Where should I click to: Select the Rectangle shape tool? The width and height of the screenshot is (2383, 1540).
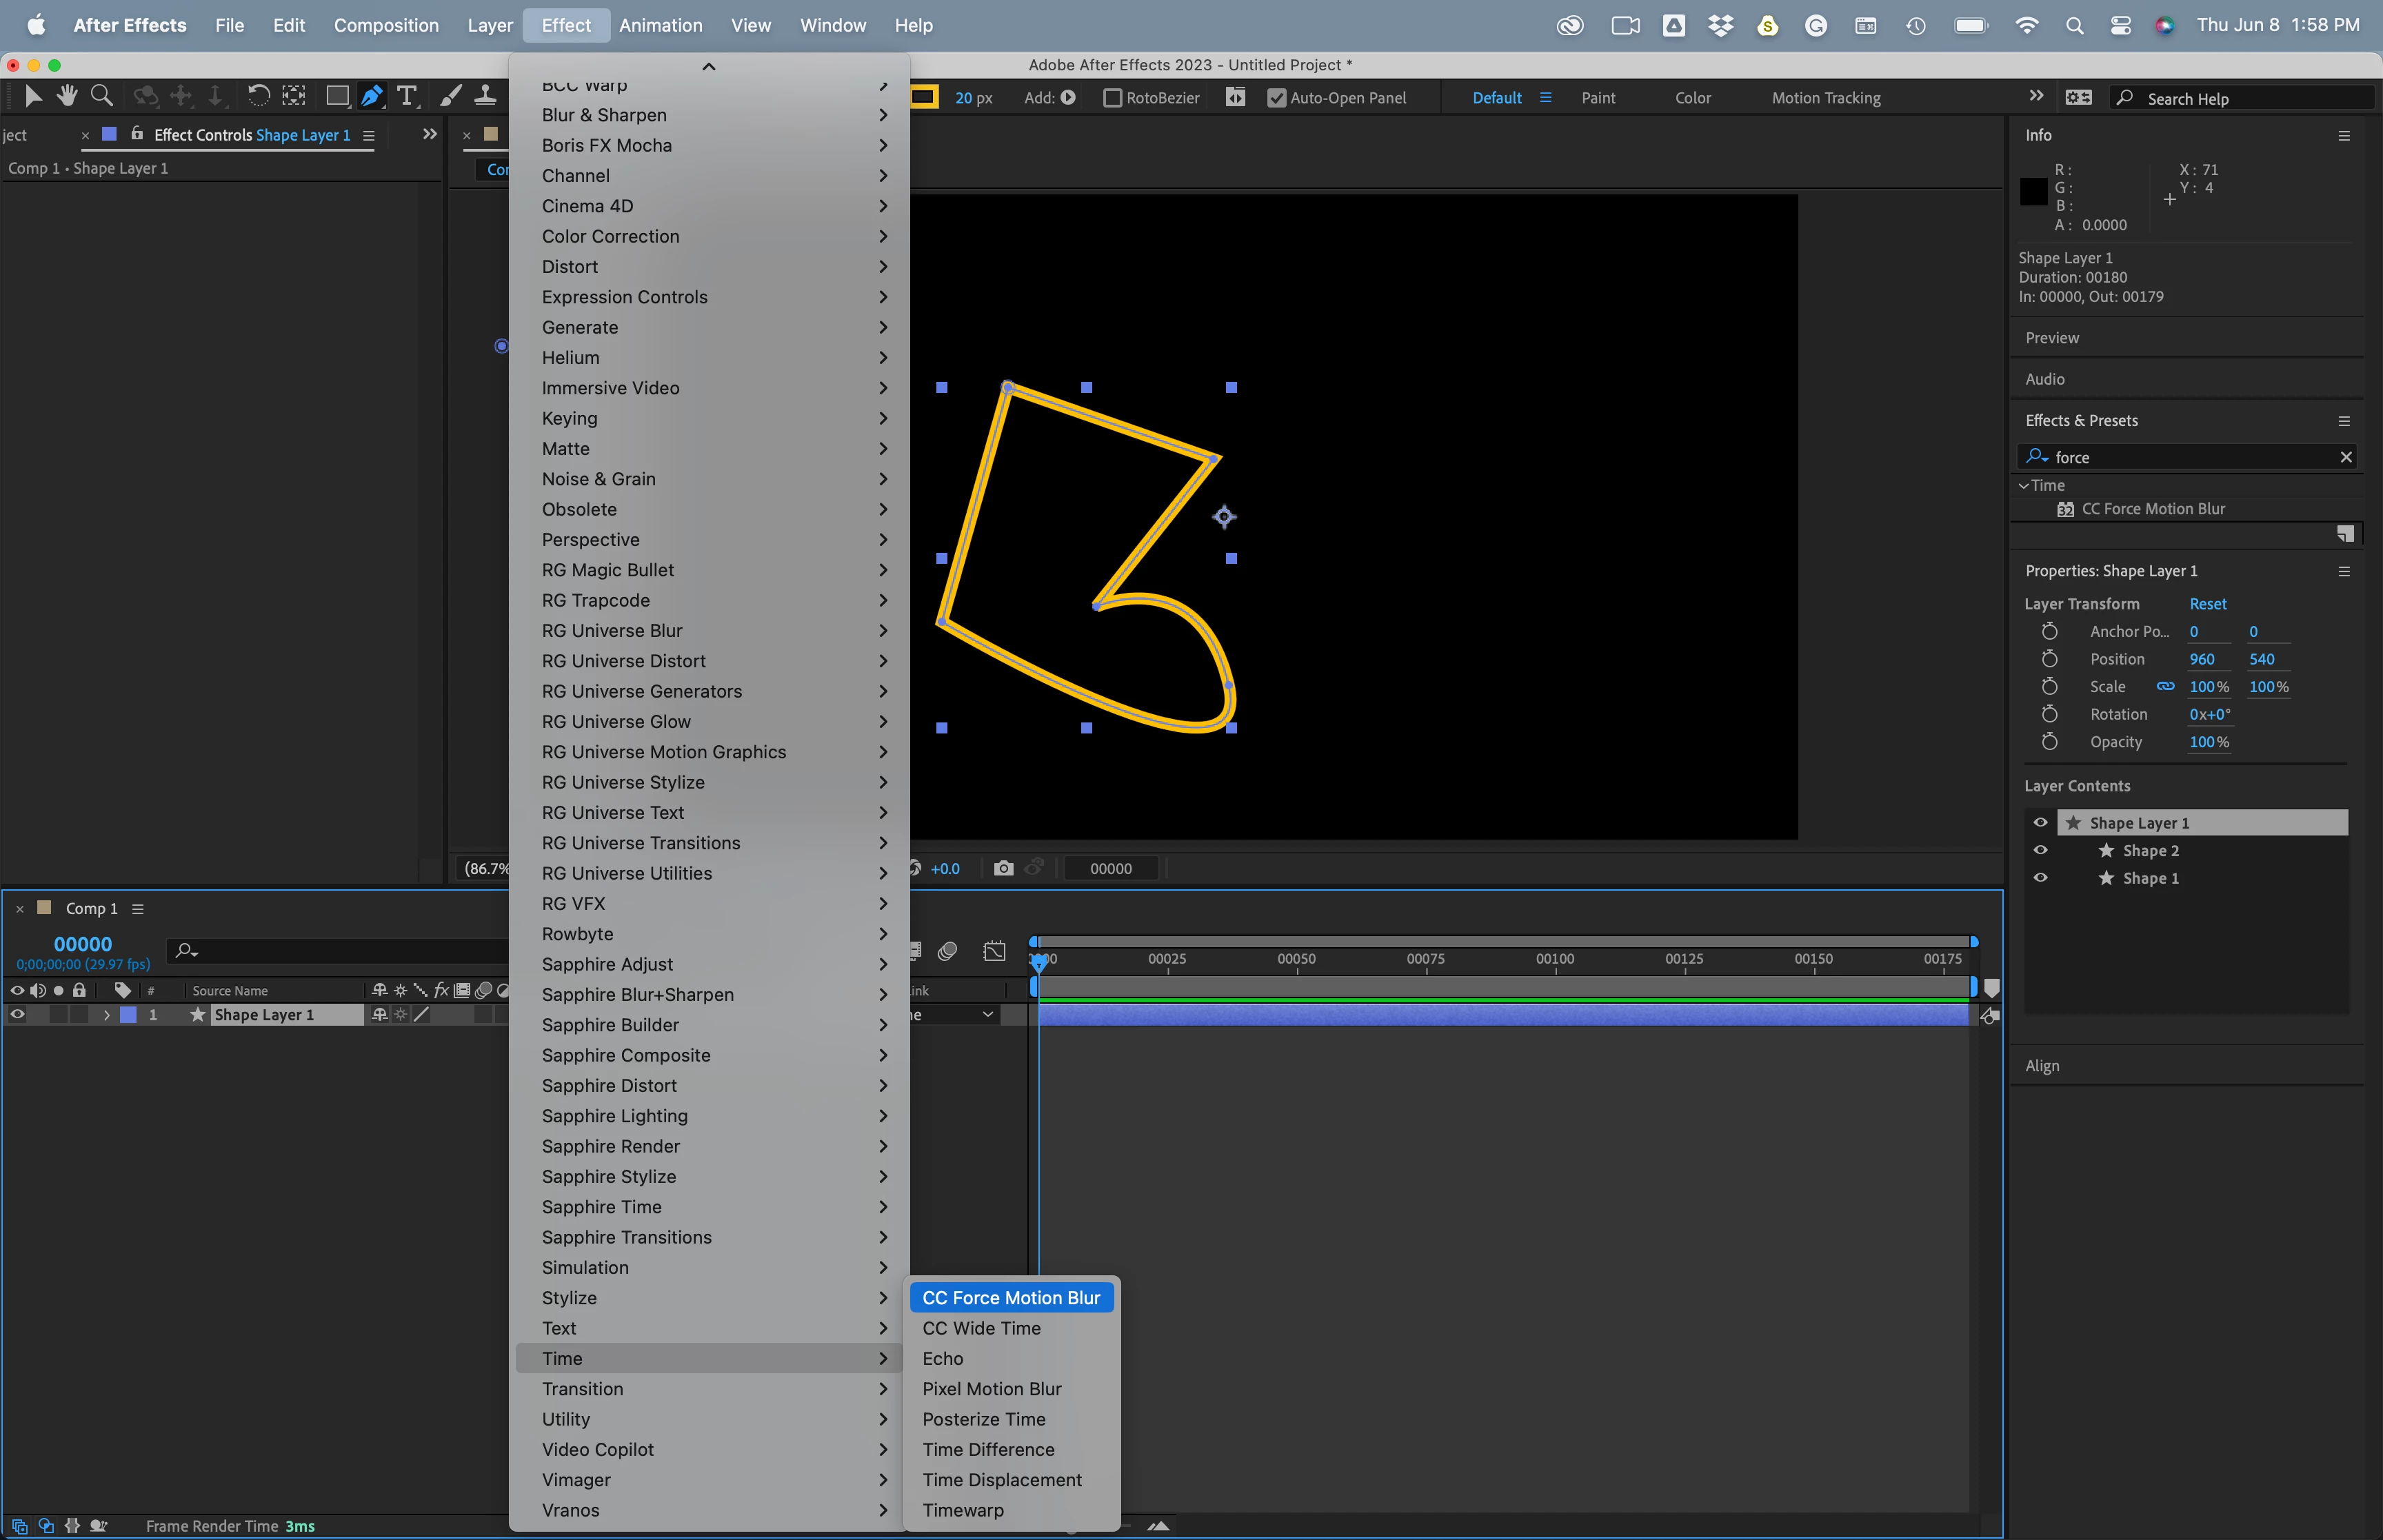(337, 96)
